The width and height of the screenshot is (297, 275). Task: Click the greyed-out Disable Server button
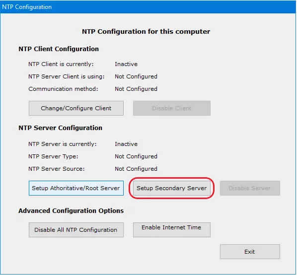[x=250, y=188]
